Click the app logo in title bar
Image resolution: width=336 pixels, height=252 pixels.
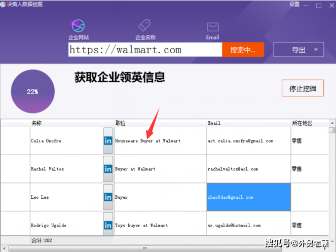coord(3,4)
